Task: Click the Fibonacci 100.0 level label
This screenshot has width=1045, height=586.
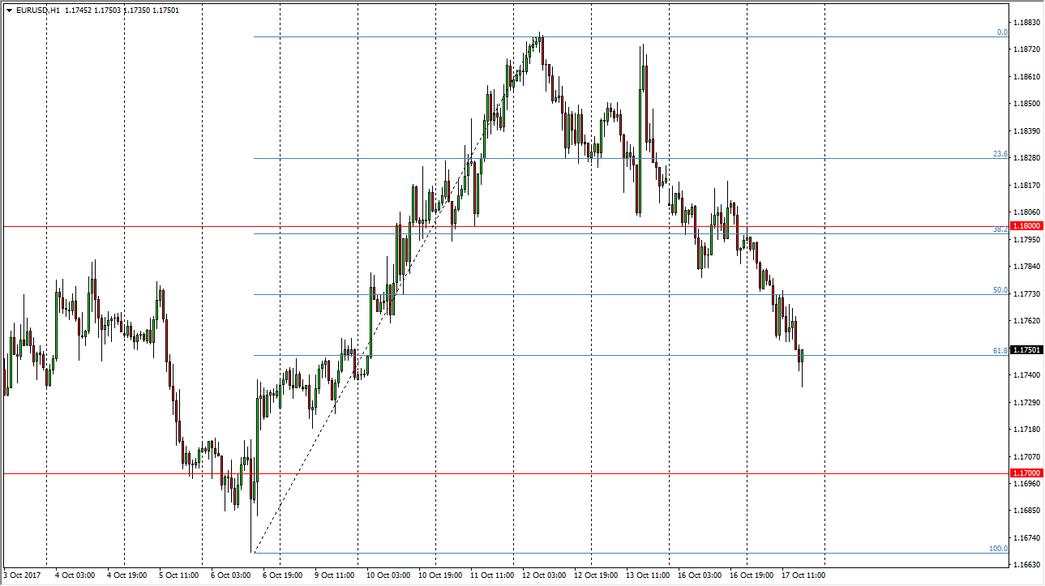Action: tap(998, 549)
